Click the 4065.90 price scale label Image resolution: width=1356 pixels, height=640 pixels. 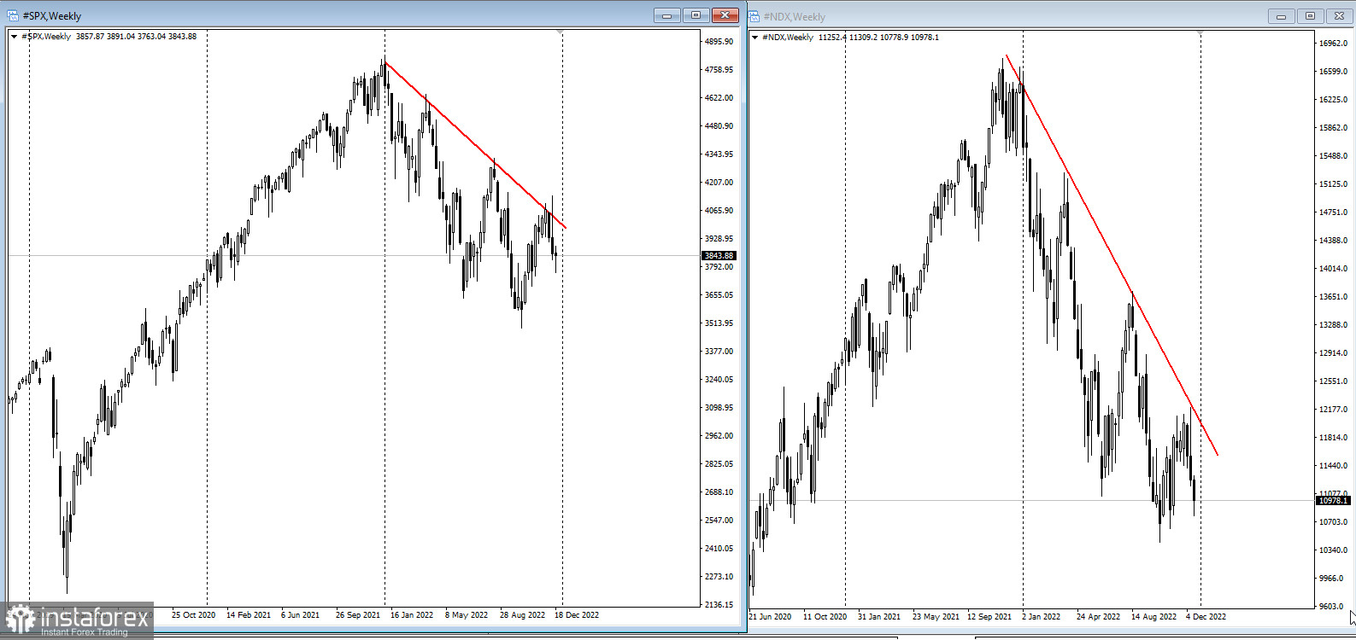pos(719,211)
